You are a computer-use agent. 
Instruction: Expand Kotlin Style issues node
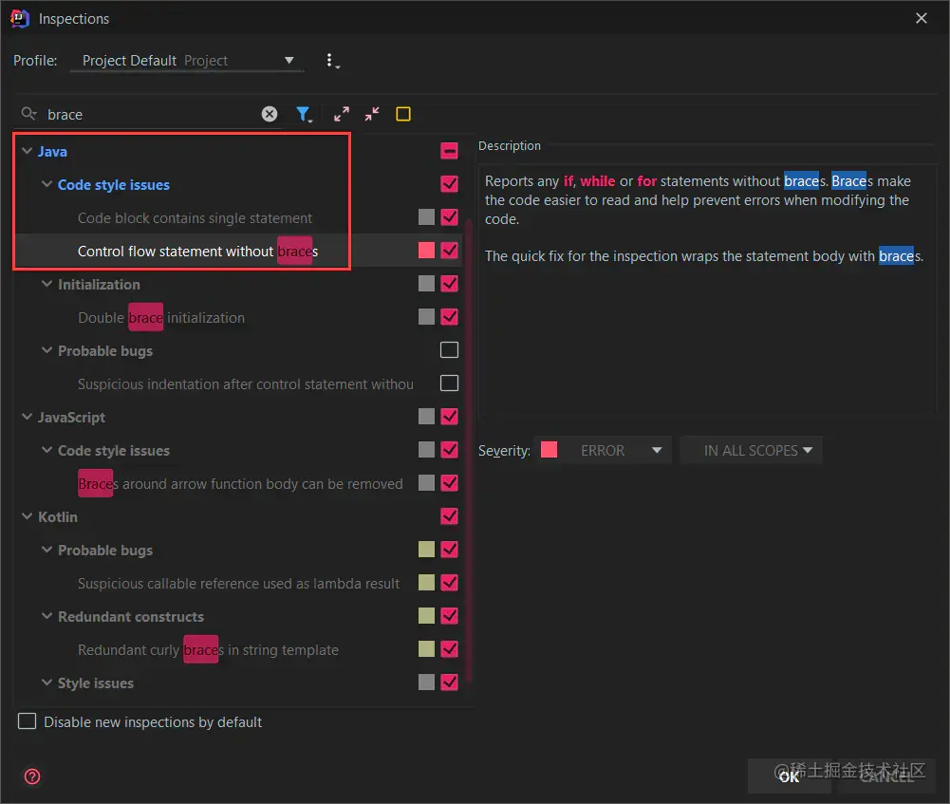tap(47, 682)
